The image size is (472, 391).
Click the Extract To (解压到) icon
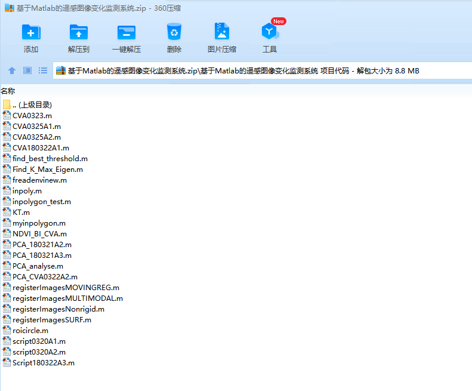[79, 32]
